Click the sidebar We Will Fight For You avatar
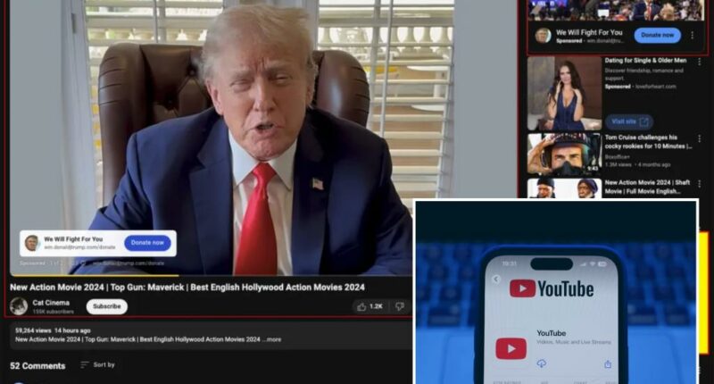 pyautogui.click(x=543, y=36)
